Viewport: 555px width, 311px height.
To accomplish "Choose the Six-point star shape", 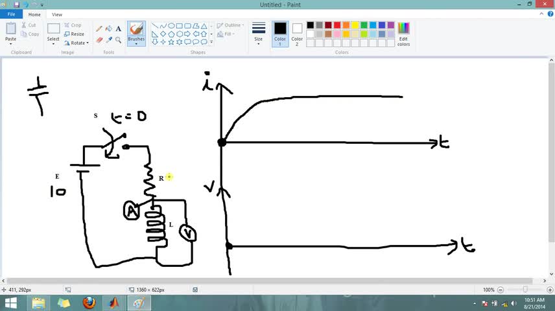I will point(179,42).
